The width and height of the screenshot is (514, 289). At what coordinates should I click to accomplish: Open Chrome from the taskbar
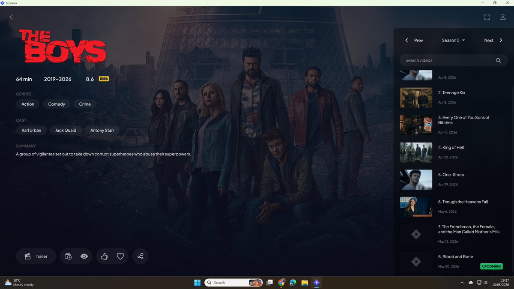coord(281,283)
